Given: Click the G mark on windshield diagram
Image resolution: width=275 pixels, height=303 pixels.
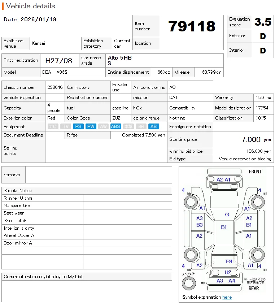Looking at the screenshot, I should point(227,215).
